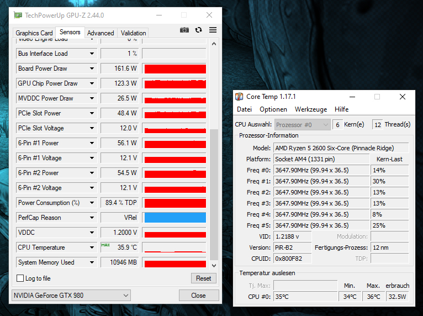Click the blue PerfCap Reason graph bar

tap(175, 218)
